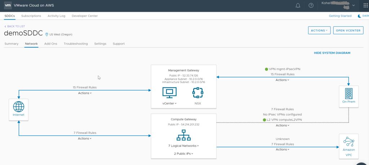Select the Settings tab
The height and width of the screenshot is (165, 369).
tap(100, 43)
